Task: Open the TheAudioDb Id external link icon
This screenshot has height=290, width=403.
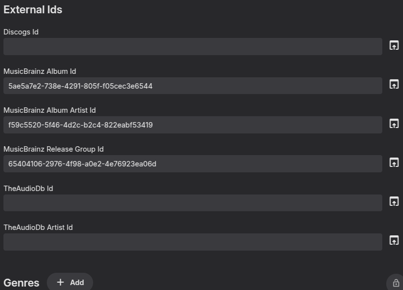Action: [394, 201]
